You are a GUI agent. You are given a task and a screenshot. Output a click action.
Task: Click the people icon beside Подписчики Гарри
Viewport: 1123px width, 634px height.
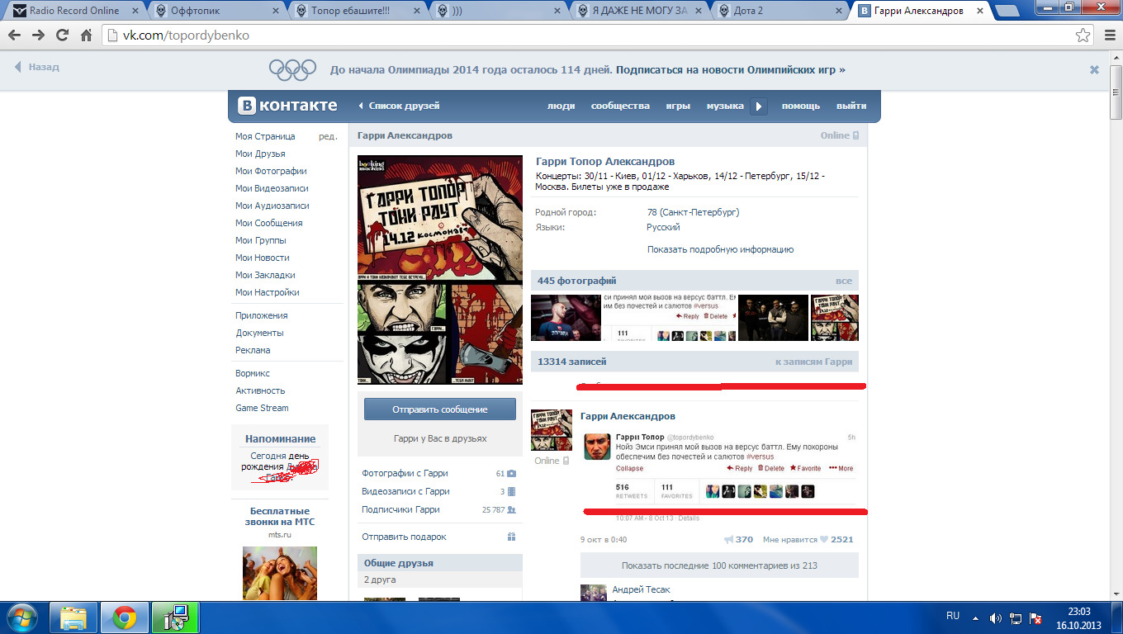pos(512,510)
